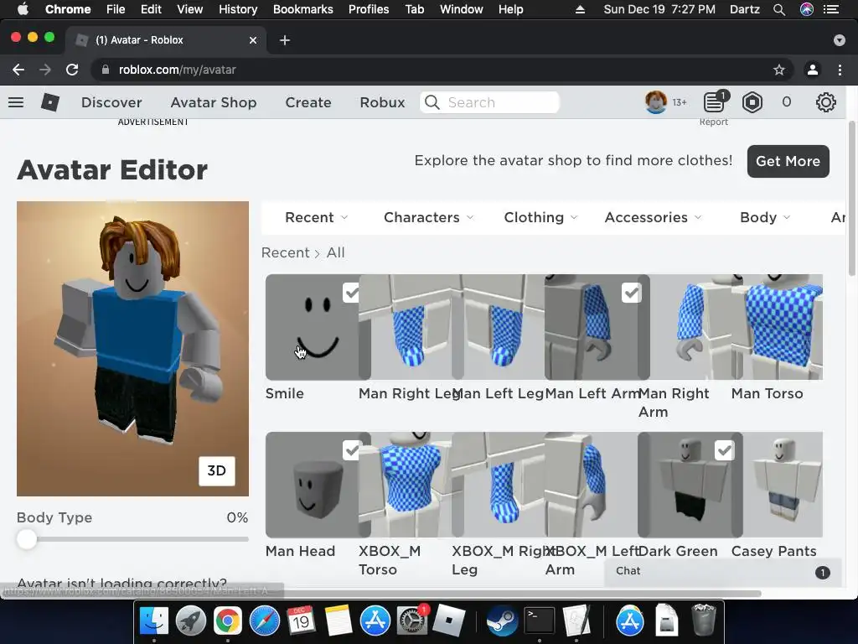858x644 pixels.
Task: Reload the page with refresh icon
Action: pos(72,70)
